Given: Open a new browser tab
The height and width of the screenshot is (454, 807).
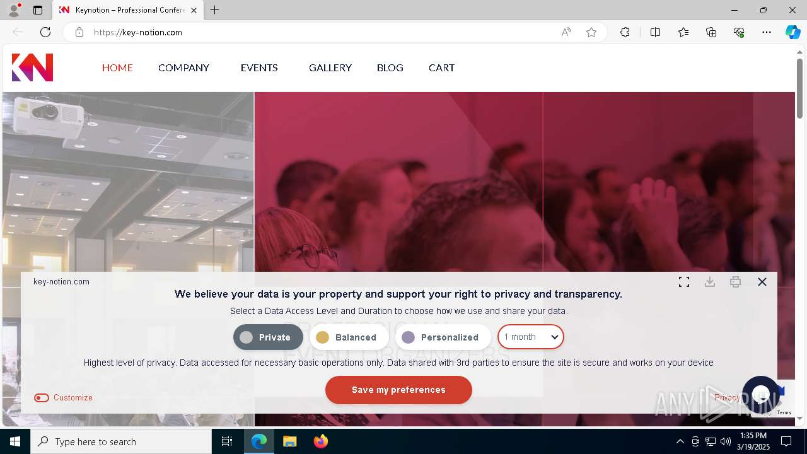Looking at the screenshot, I should (x=215, y=10).
